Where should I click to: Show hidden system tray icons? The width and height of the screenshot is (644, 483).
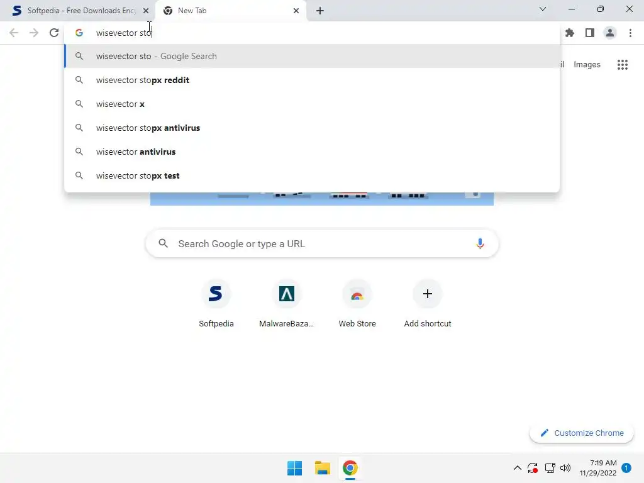[x=517, y=468]
